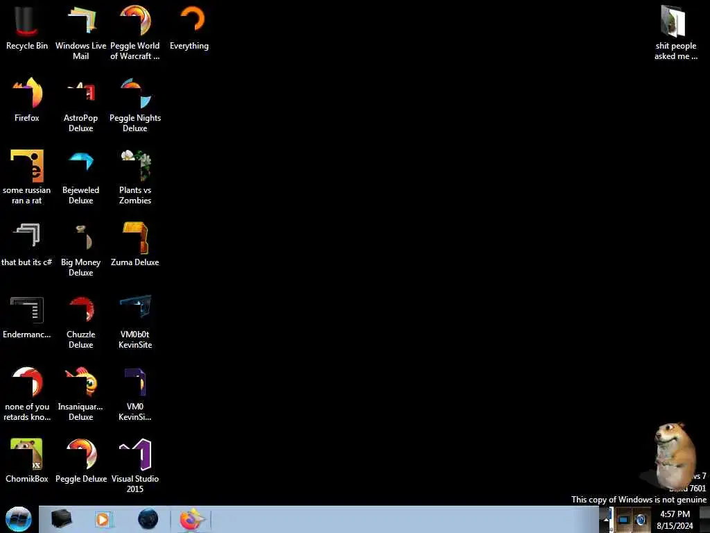Click the Show Desktop button at taskbar end
The width and height of the screenshot is (710, 533).
pos(705,519)
